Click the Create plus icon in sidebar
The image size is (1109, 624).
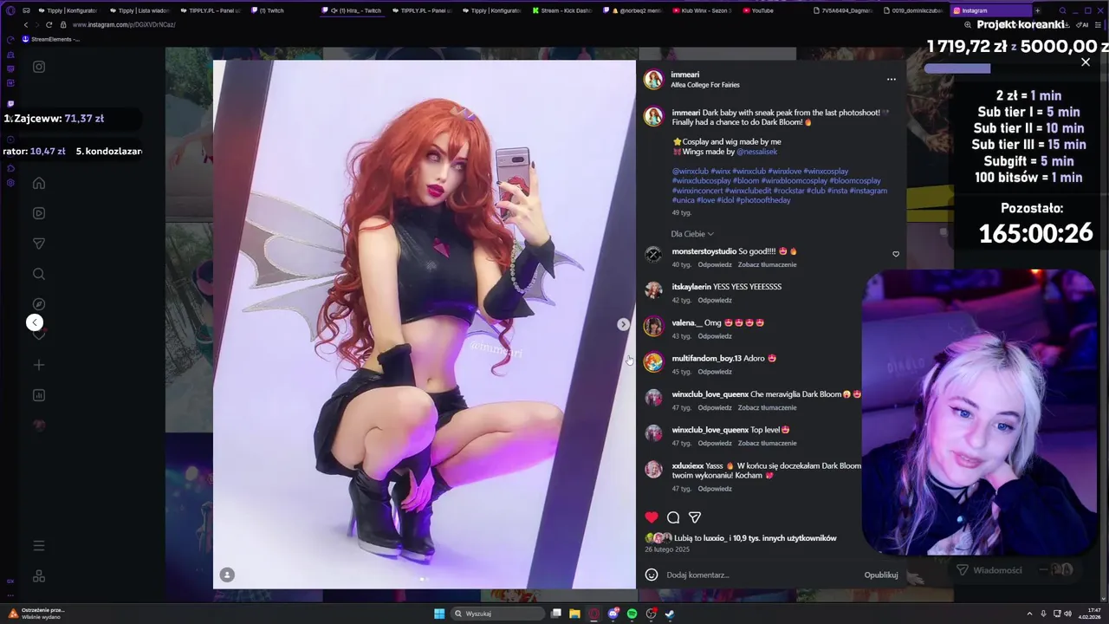point(39,365)
